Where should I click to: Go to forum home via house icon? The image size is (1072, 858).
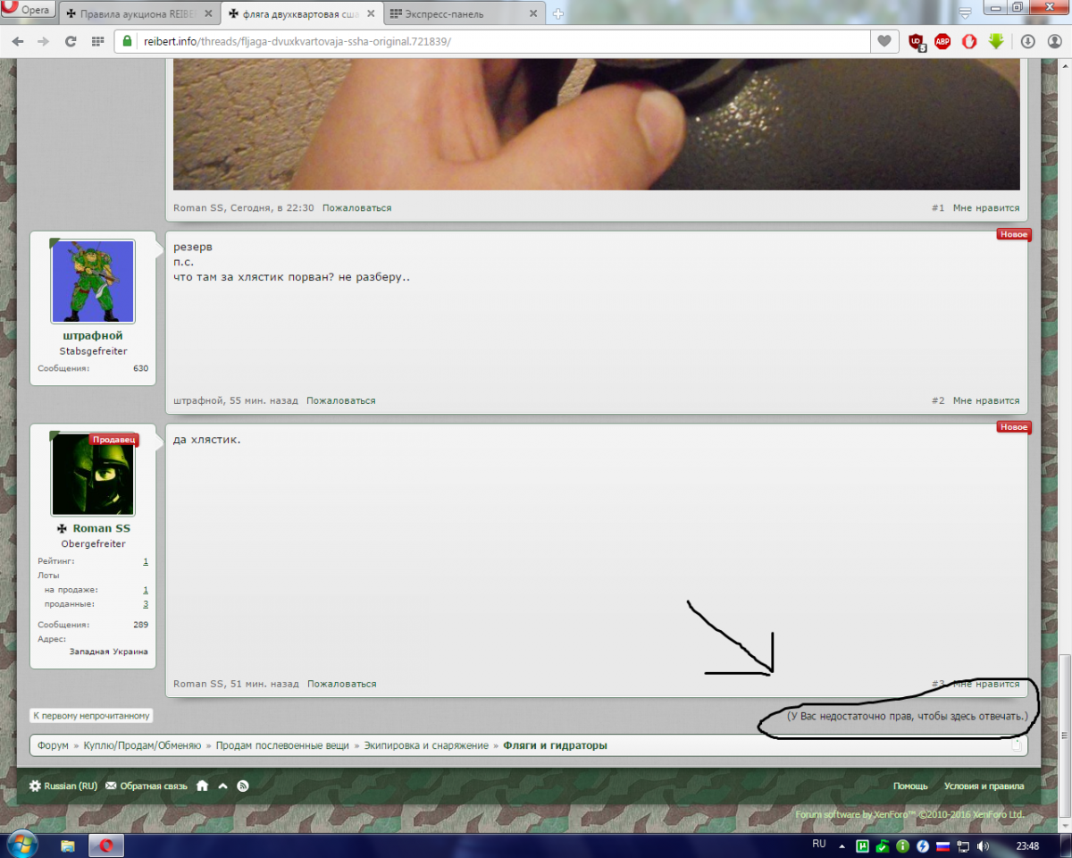tap(203, 786)
